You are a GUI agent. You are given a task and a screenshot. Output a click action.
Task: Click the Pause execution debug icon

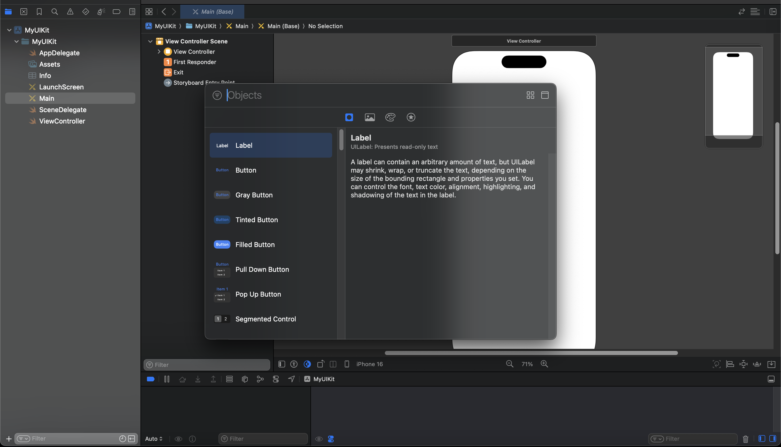(x=167, y=379)
